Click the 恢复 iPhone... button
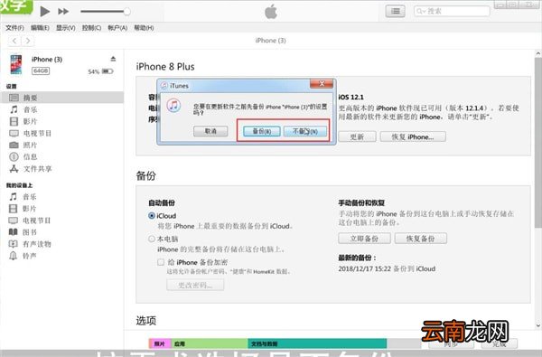 point(413,136)
